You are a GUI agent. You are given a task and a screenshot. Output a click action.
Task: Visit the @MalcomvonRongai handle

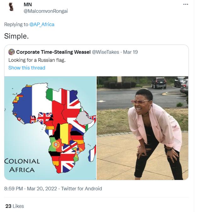(46, 11)
